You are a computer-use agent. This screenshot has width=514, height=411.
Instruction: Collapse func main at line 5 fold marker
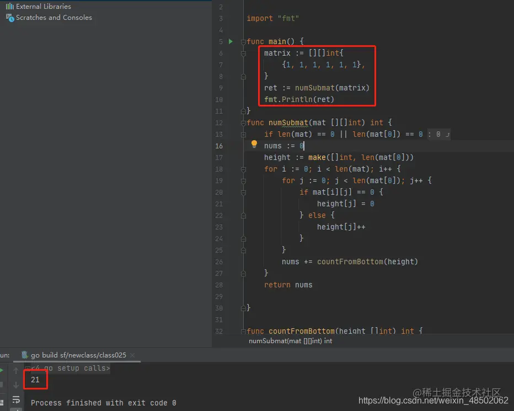pos(243,42)
